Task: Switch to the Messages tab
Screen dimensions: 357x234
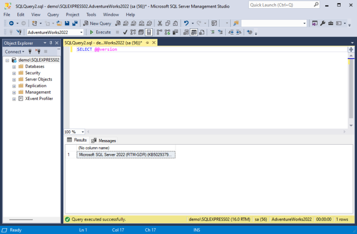Action: pyautogui.click(x=104, y=141)
